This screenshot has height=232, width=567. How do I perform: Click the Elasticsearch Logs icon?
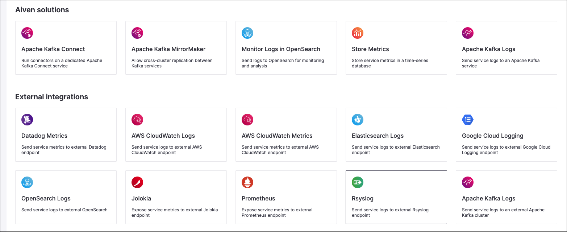point(358,119)
